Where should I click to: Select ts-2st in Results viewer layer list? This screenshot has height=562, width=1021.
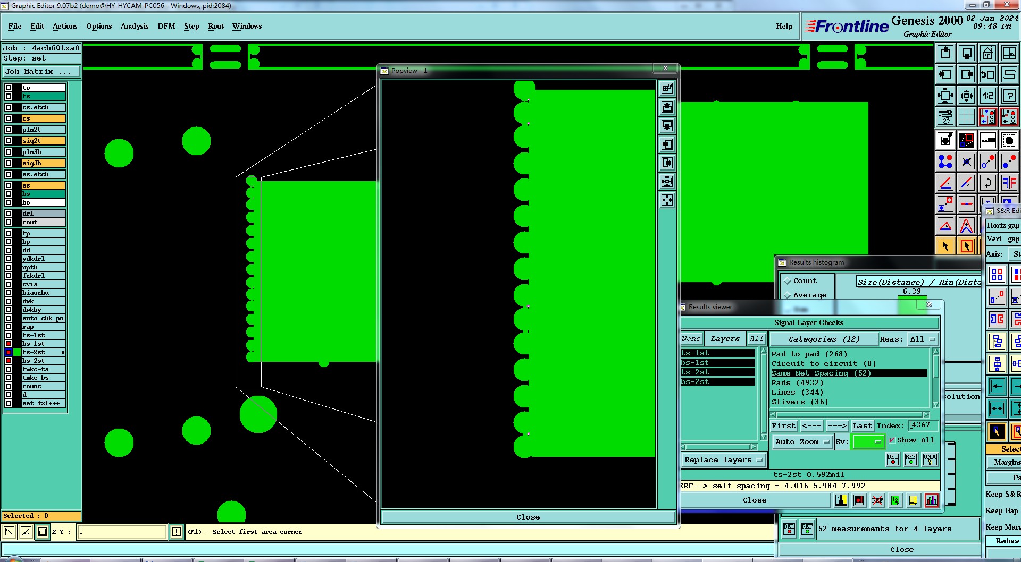coord(717,372)
